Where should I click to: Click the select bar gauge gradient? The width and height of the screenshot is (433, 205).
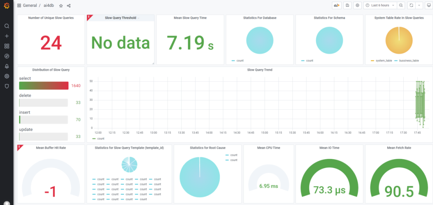tap(44, 85)
